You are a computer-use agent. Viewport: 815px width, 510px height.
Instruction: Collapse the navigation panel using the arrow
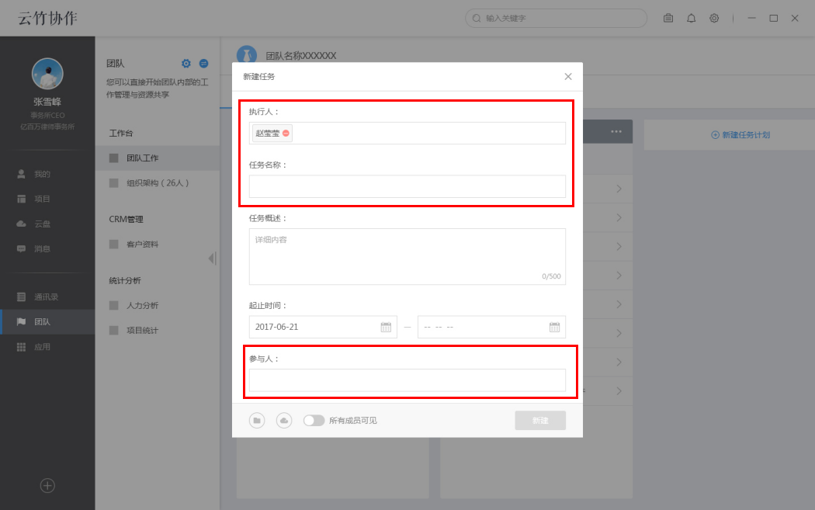211,258
